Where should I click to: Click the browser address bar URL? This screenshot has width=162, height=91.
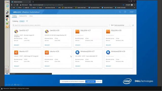(46, 5)
